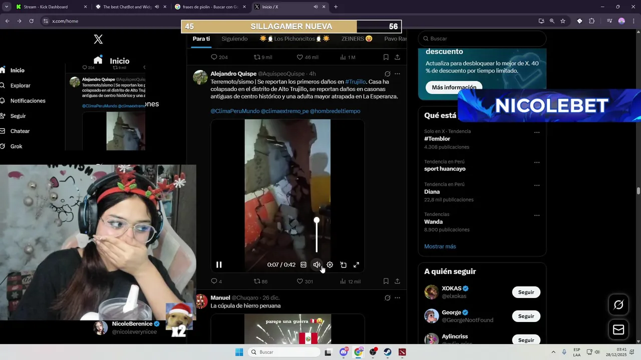The image size is (641, 360).
Task: Open the Windows Start menu
Action: click(x=239, y=352)
